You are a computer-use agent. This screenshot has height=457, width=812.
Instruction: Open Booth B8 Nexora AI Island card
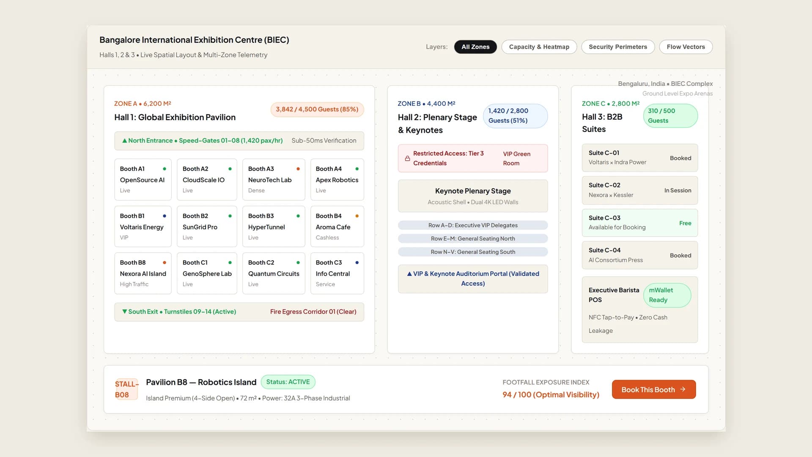[x=143, y=273]
